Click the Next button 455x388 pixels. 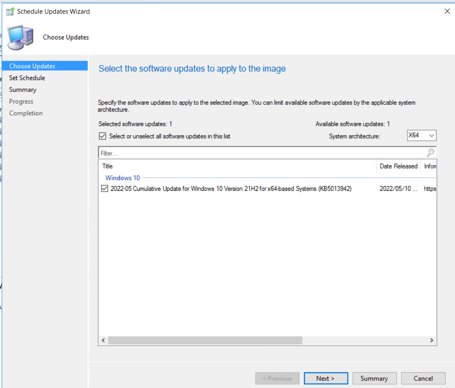point(326,378)
